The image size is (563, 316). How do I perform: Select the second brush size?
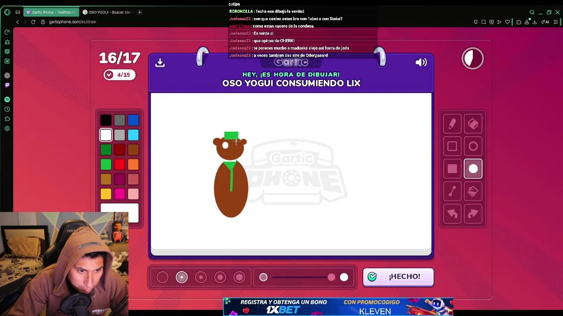(x=182, y=277)
